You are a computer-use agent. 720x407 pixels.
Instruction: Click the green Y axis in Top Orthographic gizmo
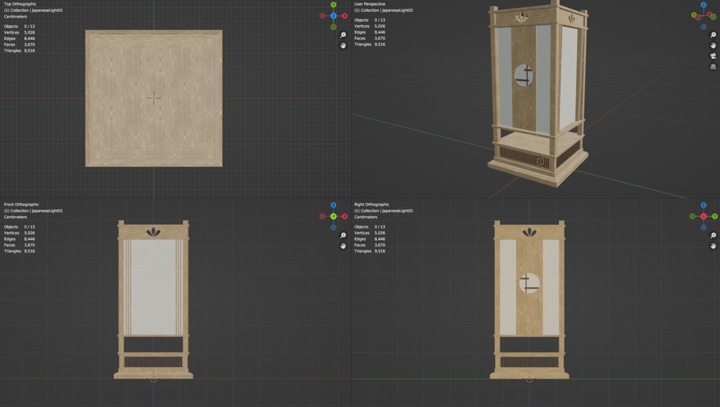333,5
